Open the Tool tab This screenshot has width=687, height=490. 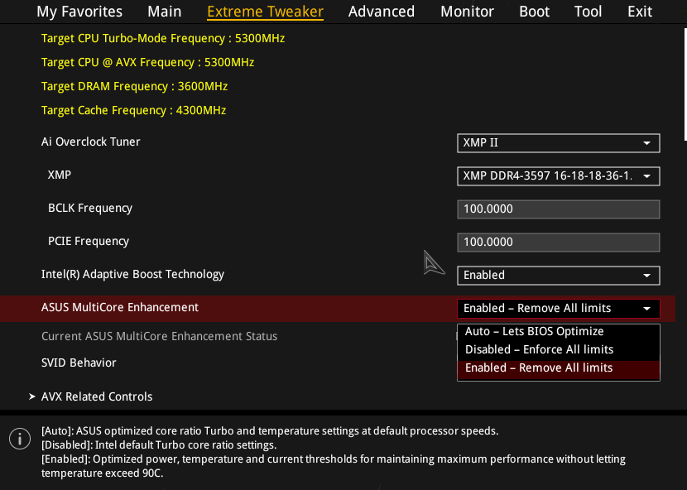point(588,12)
